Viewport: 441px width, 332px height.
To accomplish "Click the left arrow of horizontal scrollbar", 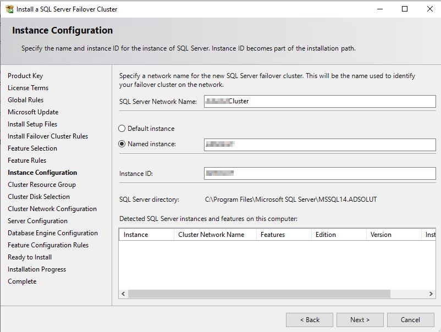I will [x=123, y=294].
